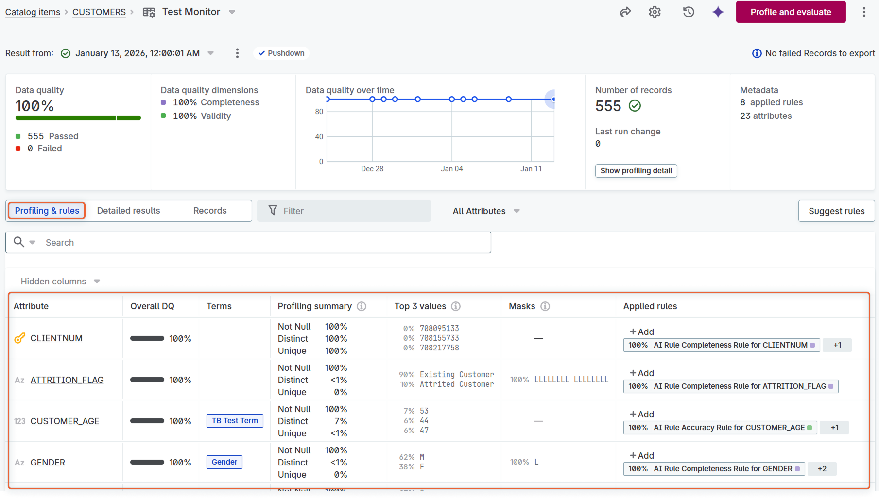The image size is (879, 498).
Task: Open the run history clock icon
Action: [688, 12]
